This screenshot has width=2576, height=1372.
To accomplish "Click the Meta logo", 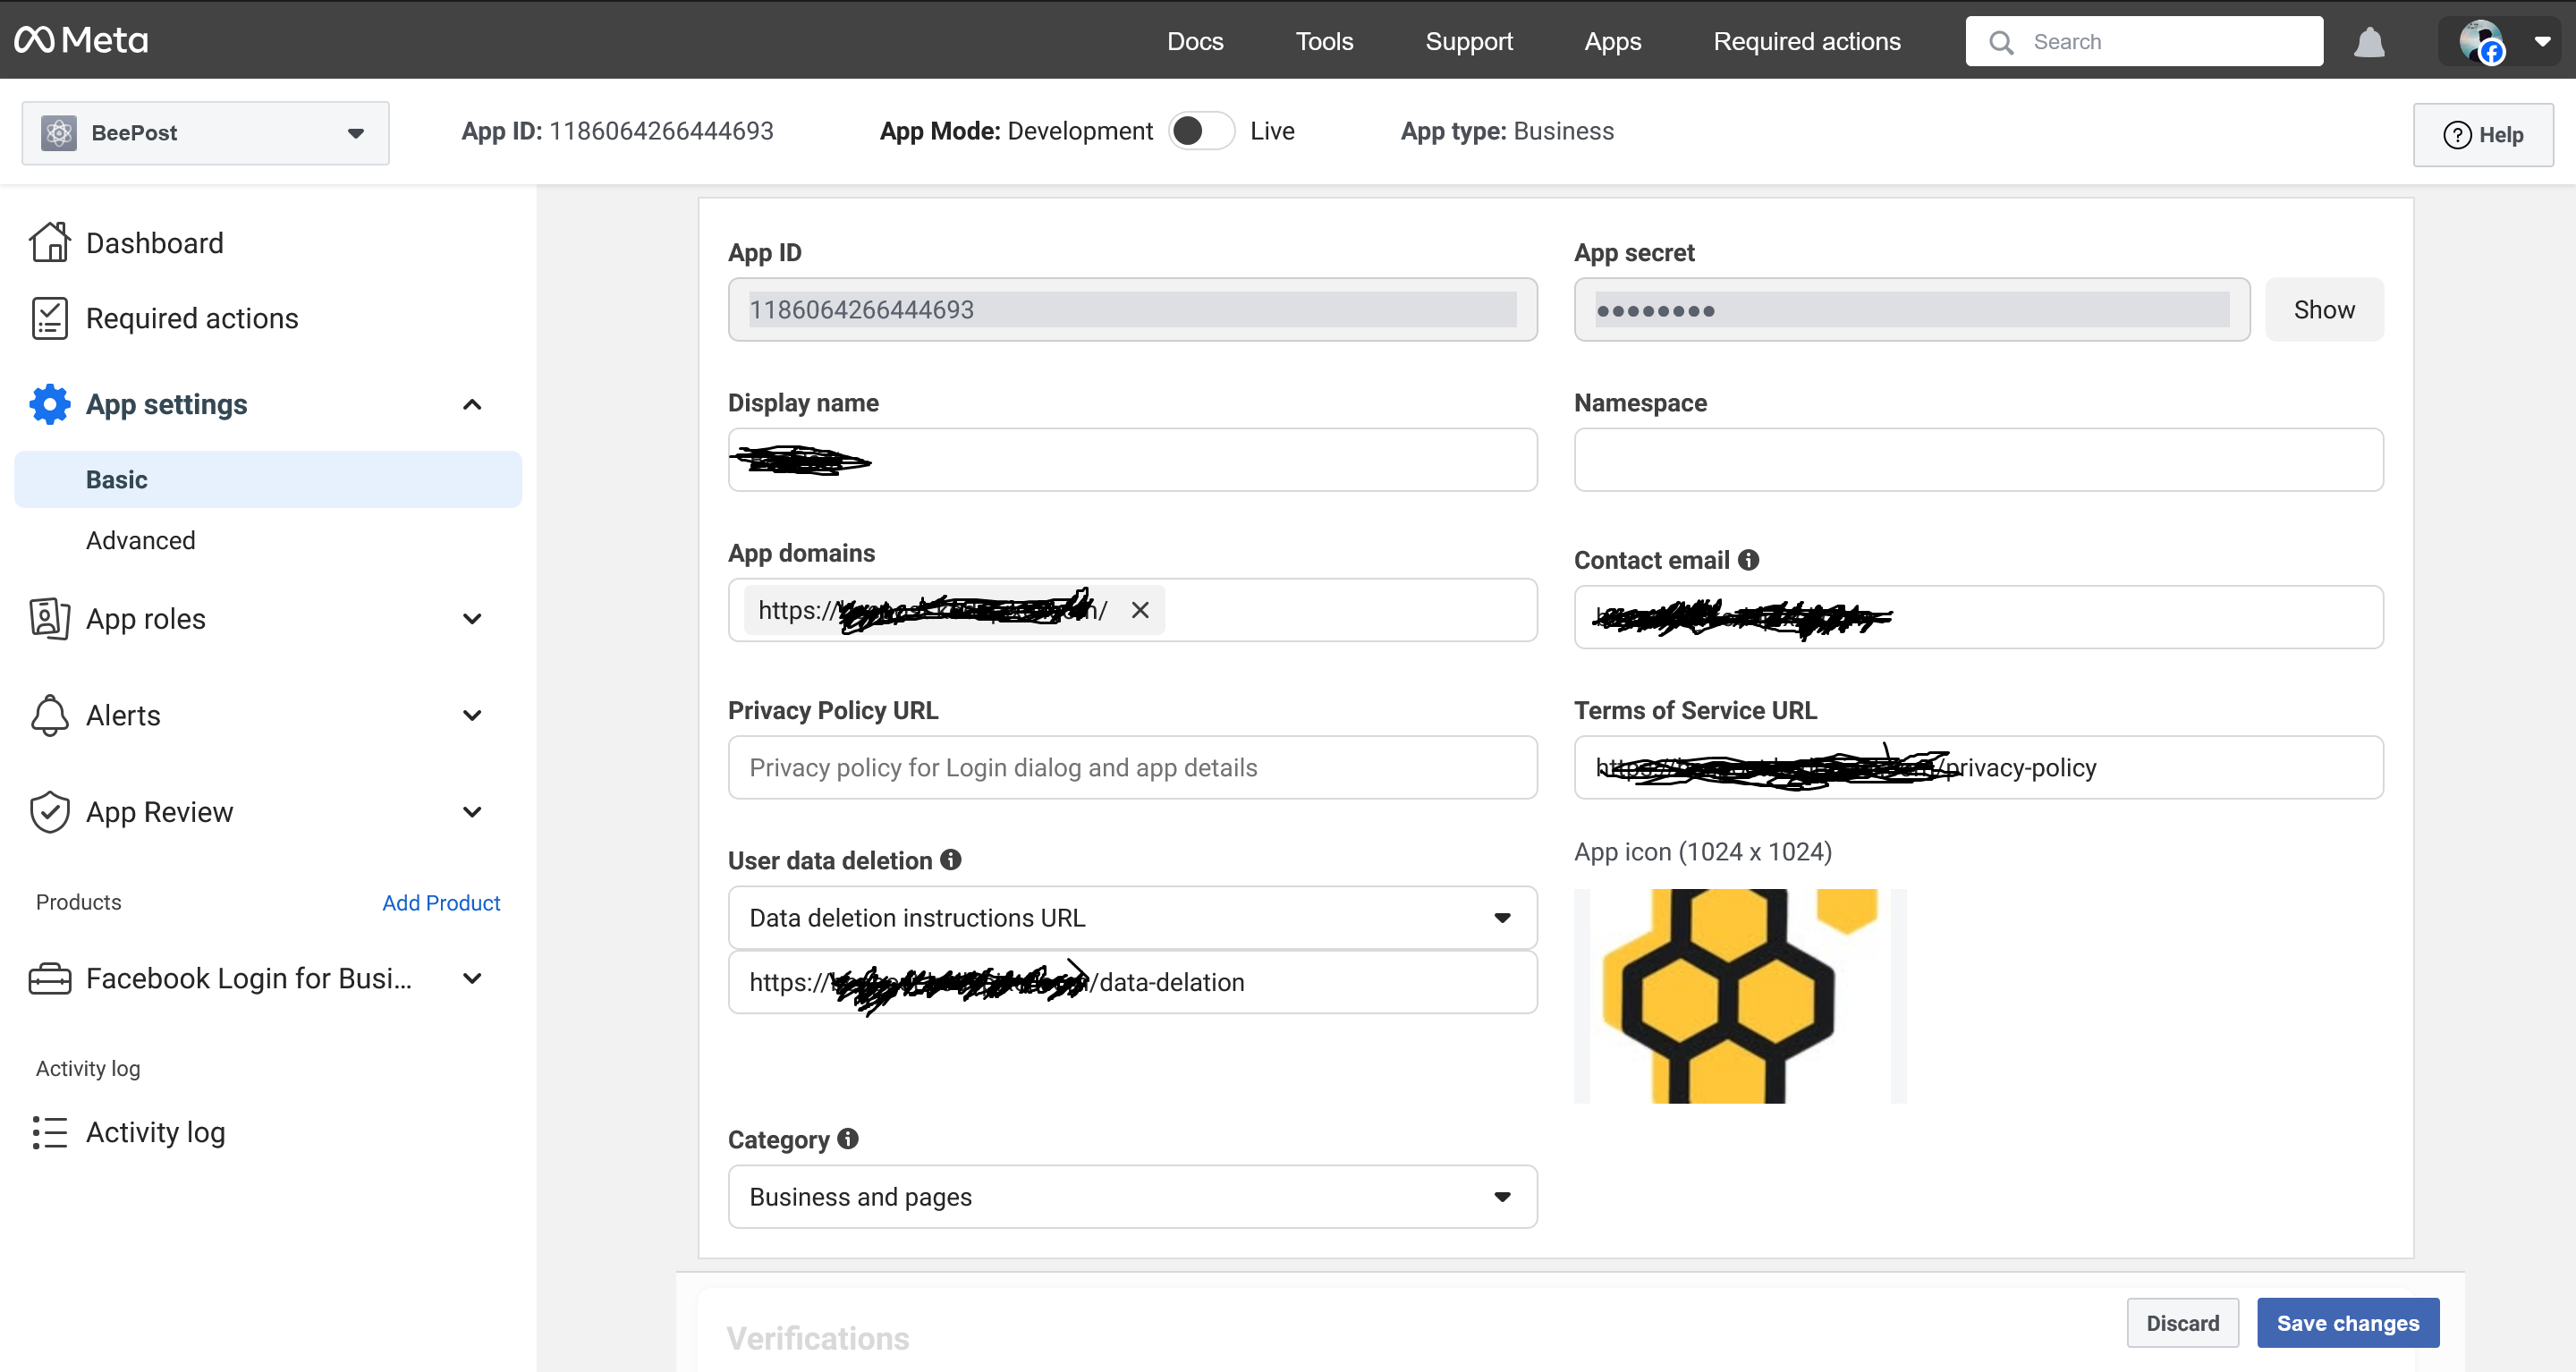I will pos(81,40).
